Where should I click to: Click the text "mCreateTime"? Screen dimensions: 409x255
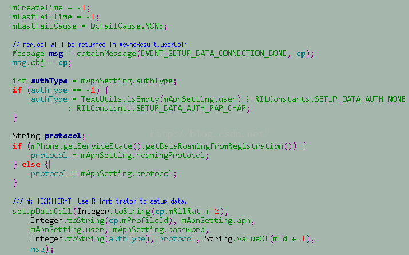(38, 8)
